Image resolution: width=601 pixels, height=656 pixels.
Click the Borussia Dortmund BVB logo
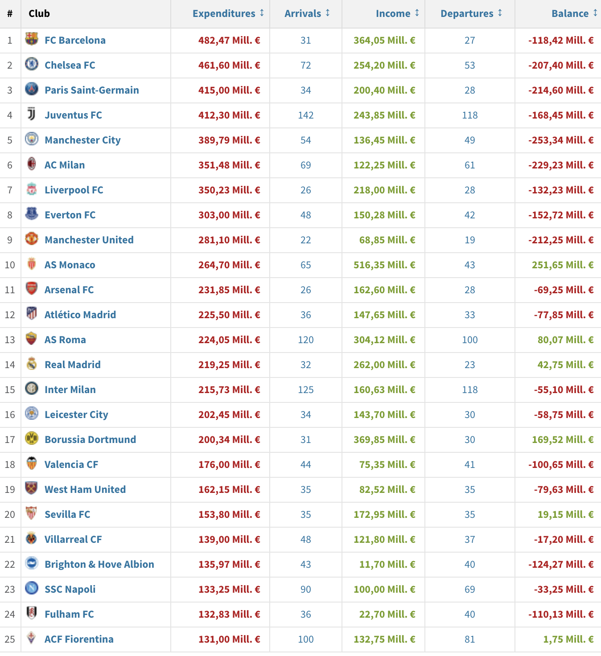[31, 439]
